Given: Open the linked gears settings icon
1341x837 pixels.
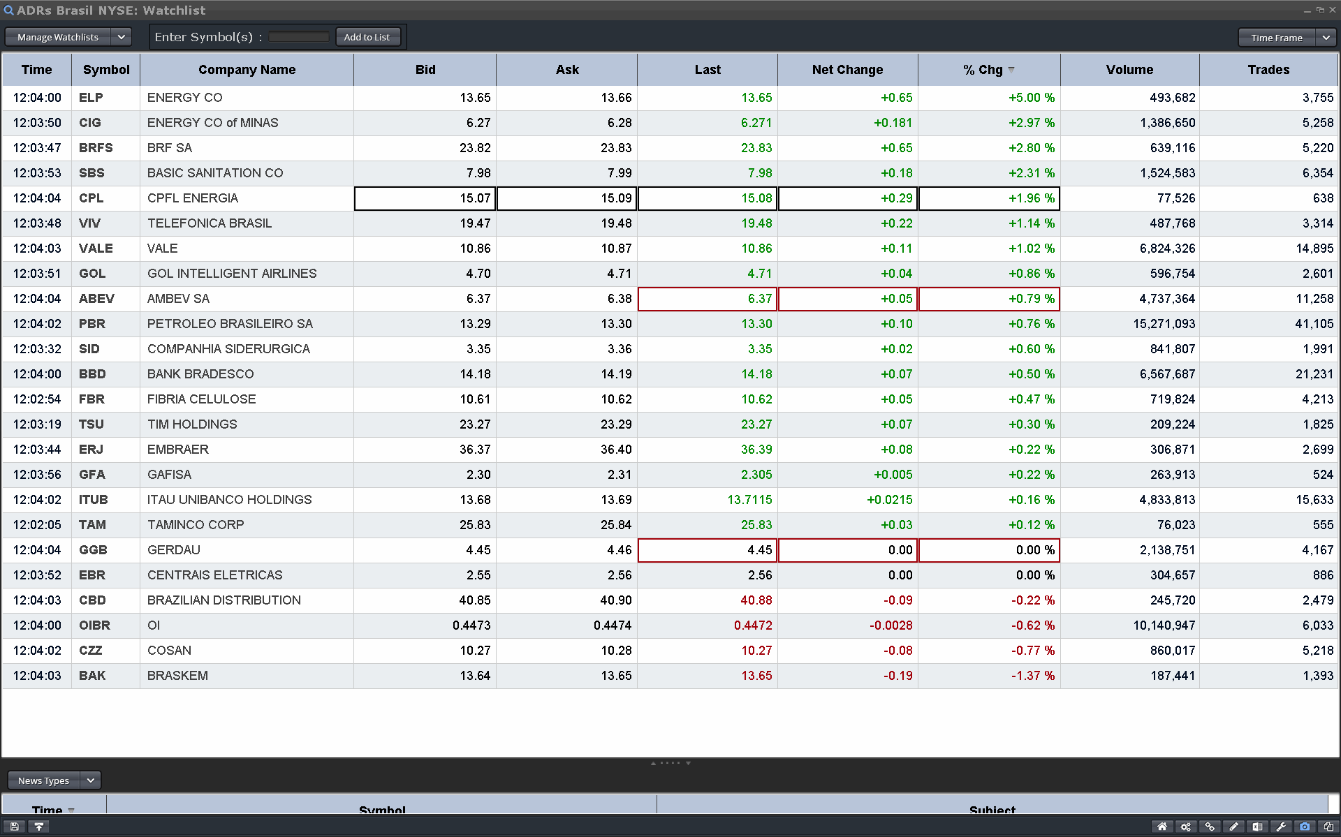Looking at the screenshot, I should point(1186,827).
